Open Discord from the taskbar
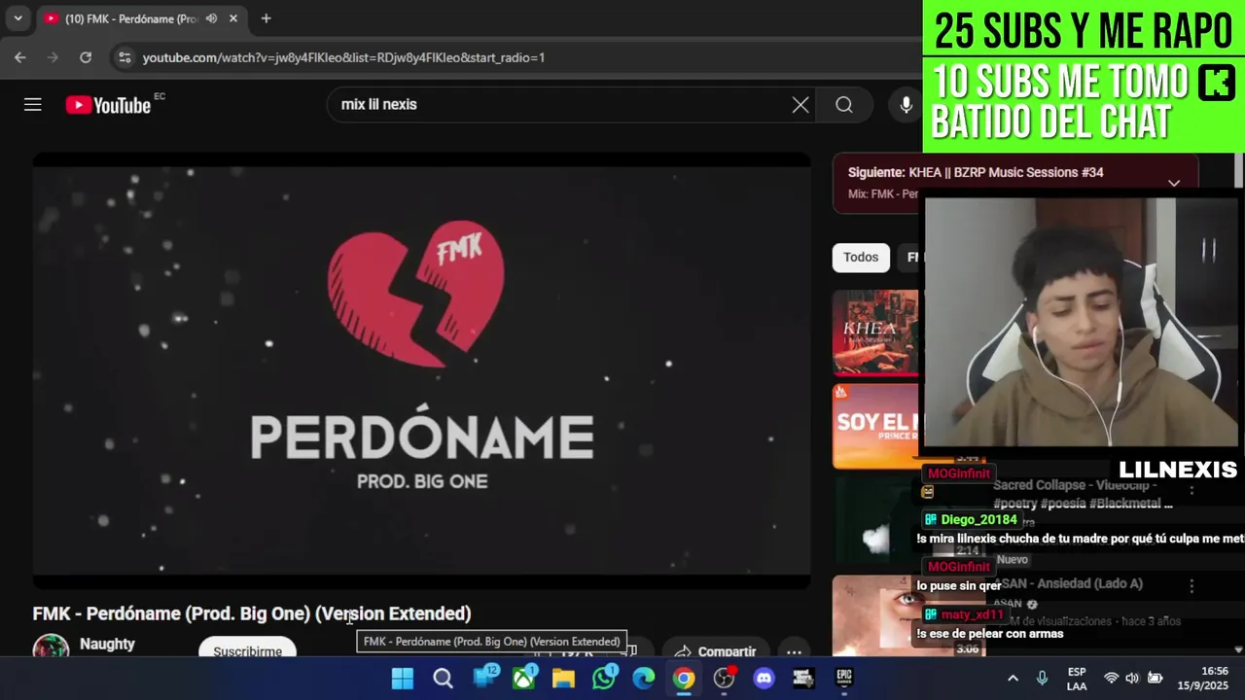Viewport: 1245px width, 700px height. point(765,678)
